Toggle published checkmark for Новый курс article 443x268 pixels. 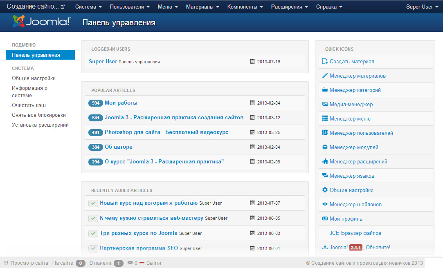pos(93,203)
